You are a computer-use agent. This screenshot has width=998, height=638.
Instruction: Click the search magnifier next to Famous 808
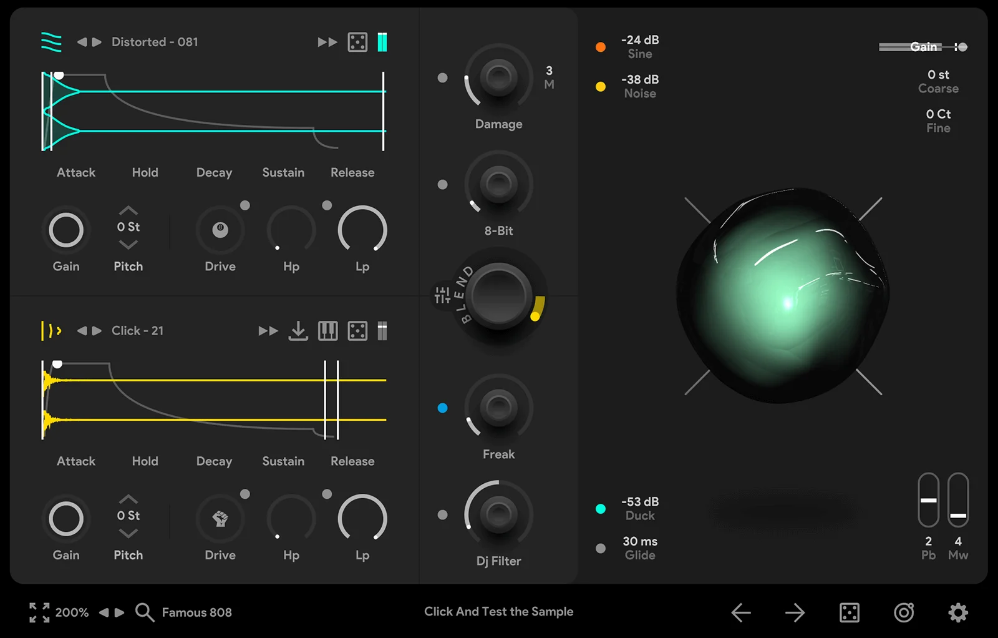tap(144, 612)
